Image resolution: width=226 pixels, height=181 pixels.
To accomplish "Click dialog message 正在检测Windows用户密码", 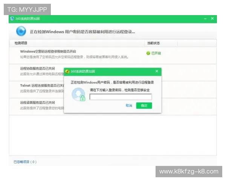I will click(112, 83).
